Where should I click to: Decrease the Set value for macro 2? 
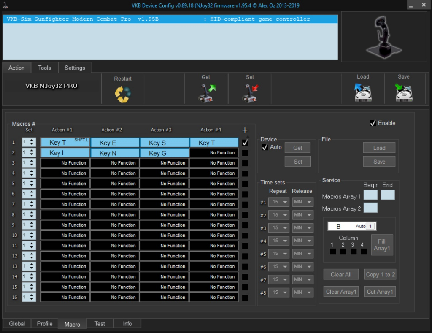click(x=32, y=154)
